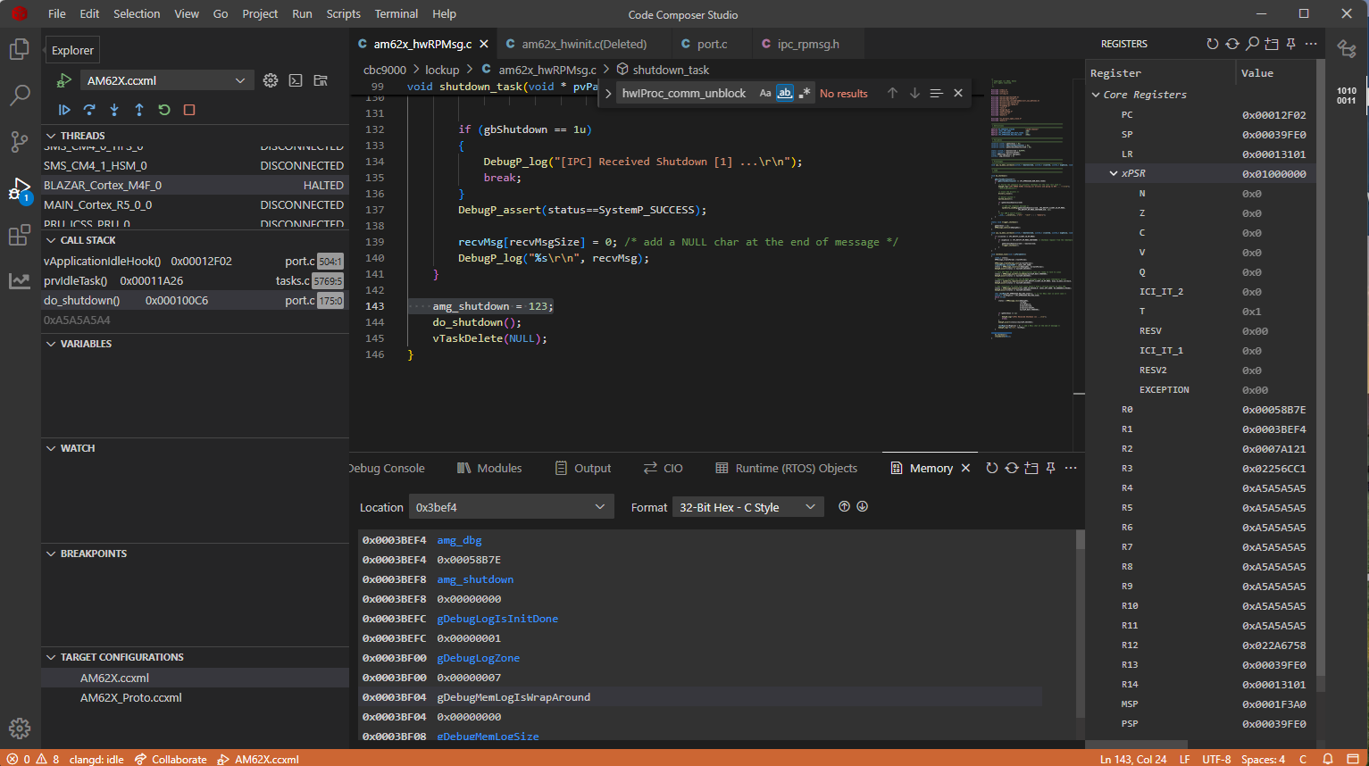Collapse the WATCH section
The height and width of the screenshot is (766, 1369).
coord(51,448)
